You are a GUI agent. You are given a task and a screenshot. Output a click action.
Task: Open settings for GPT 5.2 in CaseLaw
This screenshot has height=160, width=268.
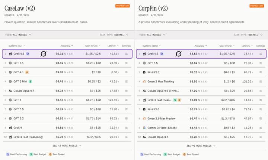click(x=127, y=119)
